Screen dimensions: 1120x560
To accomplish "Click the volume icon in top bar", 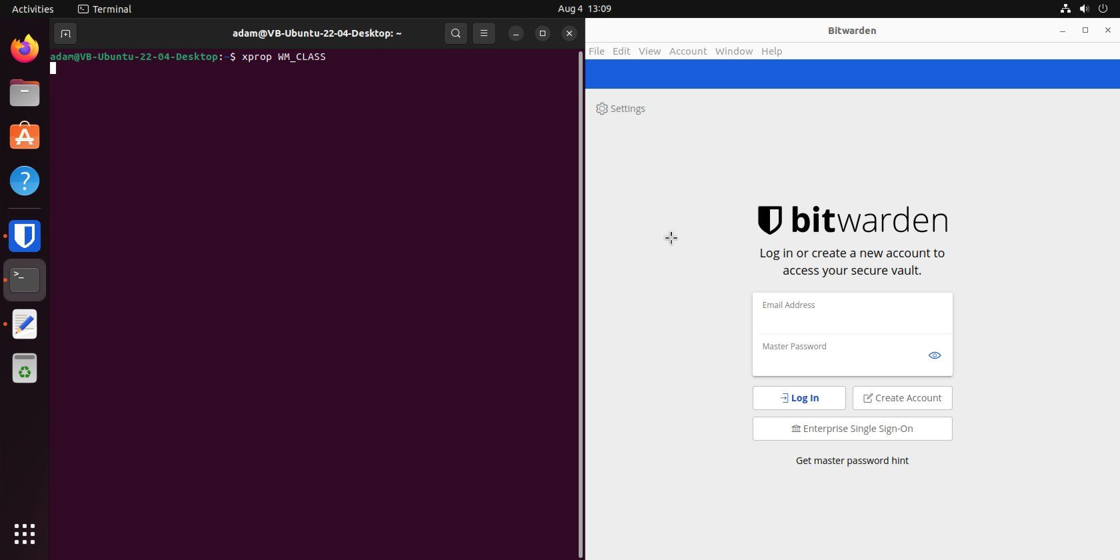I will point(1084,9).
